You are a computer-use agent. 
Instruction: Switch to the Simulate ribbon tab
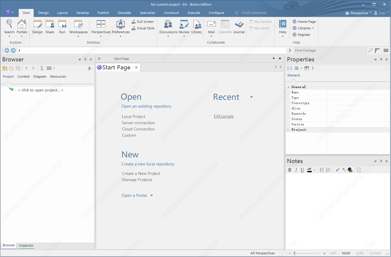point(124,13)
